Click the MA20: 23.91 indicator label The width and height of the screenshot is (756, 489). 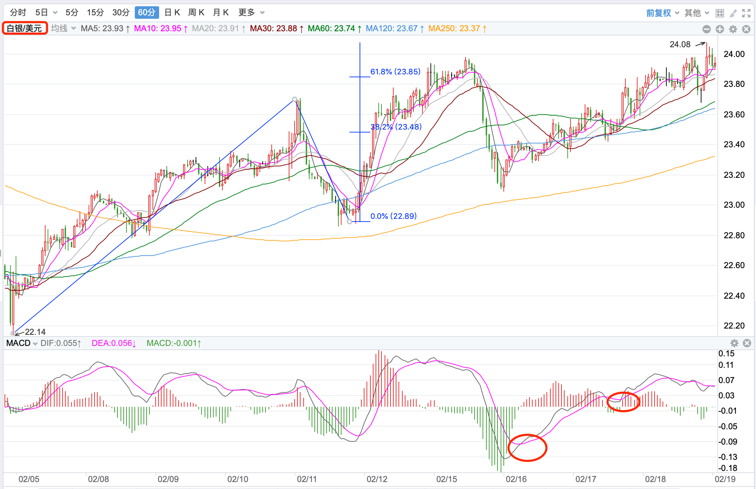pos(219,28)
